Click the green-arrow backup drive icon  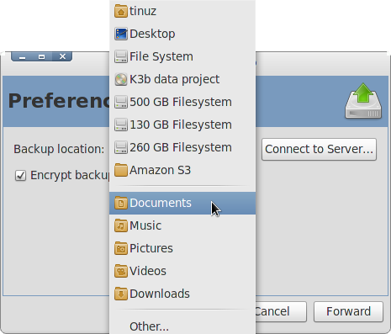point(363,101)
